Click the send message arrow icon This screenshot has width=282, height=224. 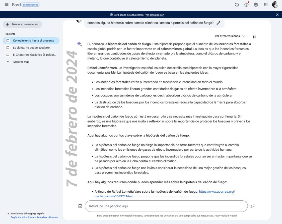(252, 206)
